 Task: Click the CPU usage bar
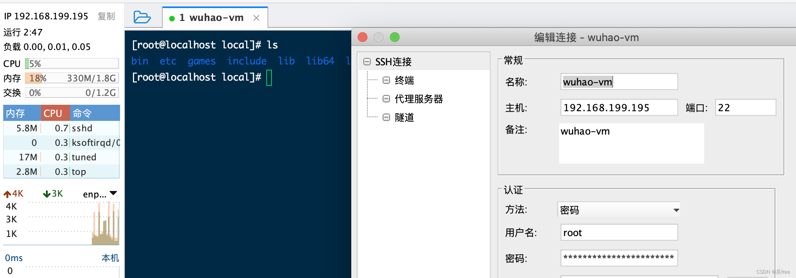point(72,64)
